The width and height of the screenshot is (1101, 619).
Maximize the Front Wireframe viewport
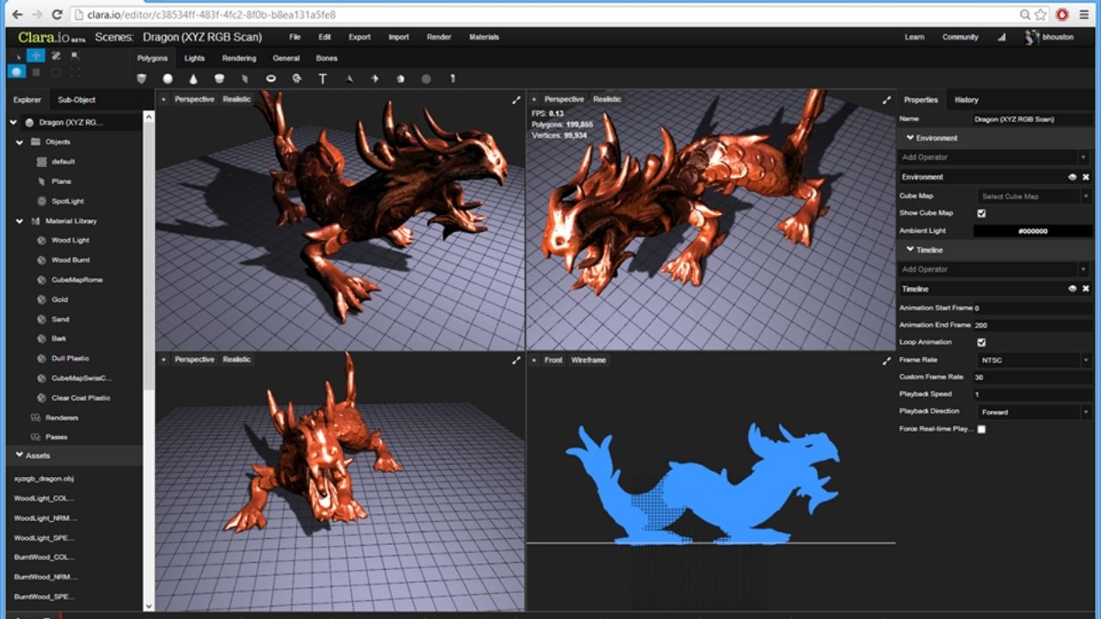887,360
